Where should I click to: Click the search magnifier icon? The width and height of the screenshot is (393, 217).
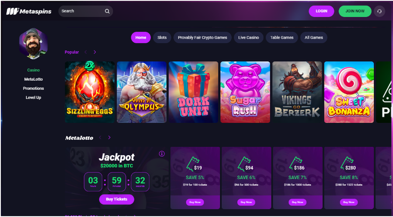pyautogui.click(x=107, y=11)
